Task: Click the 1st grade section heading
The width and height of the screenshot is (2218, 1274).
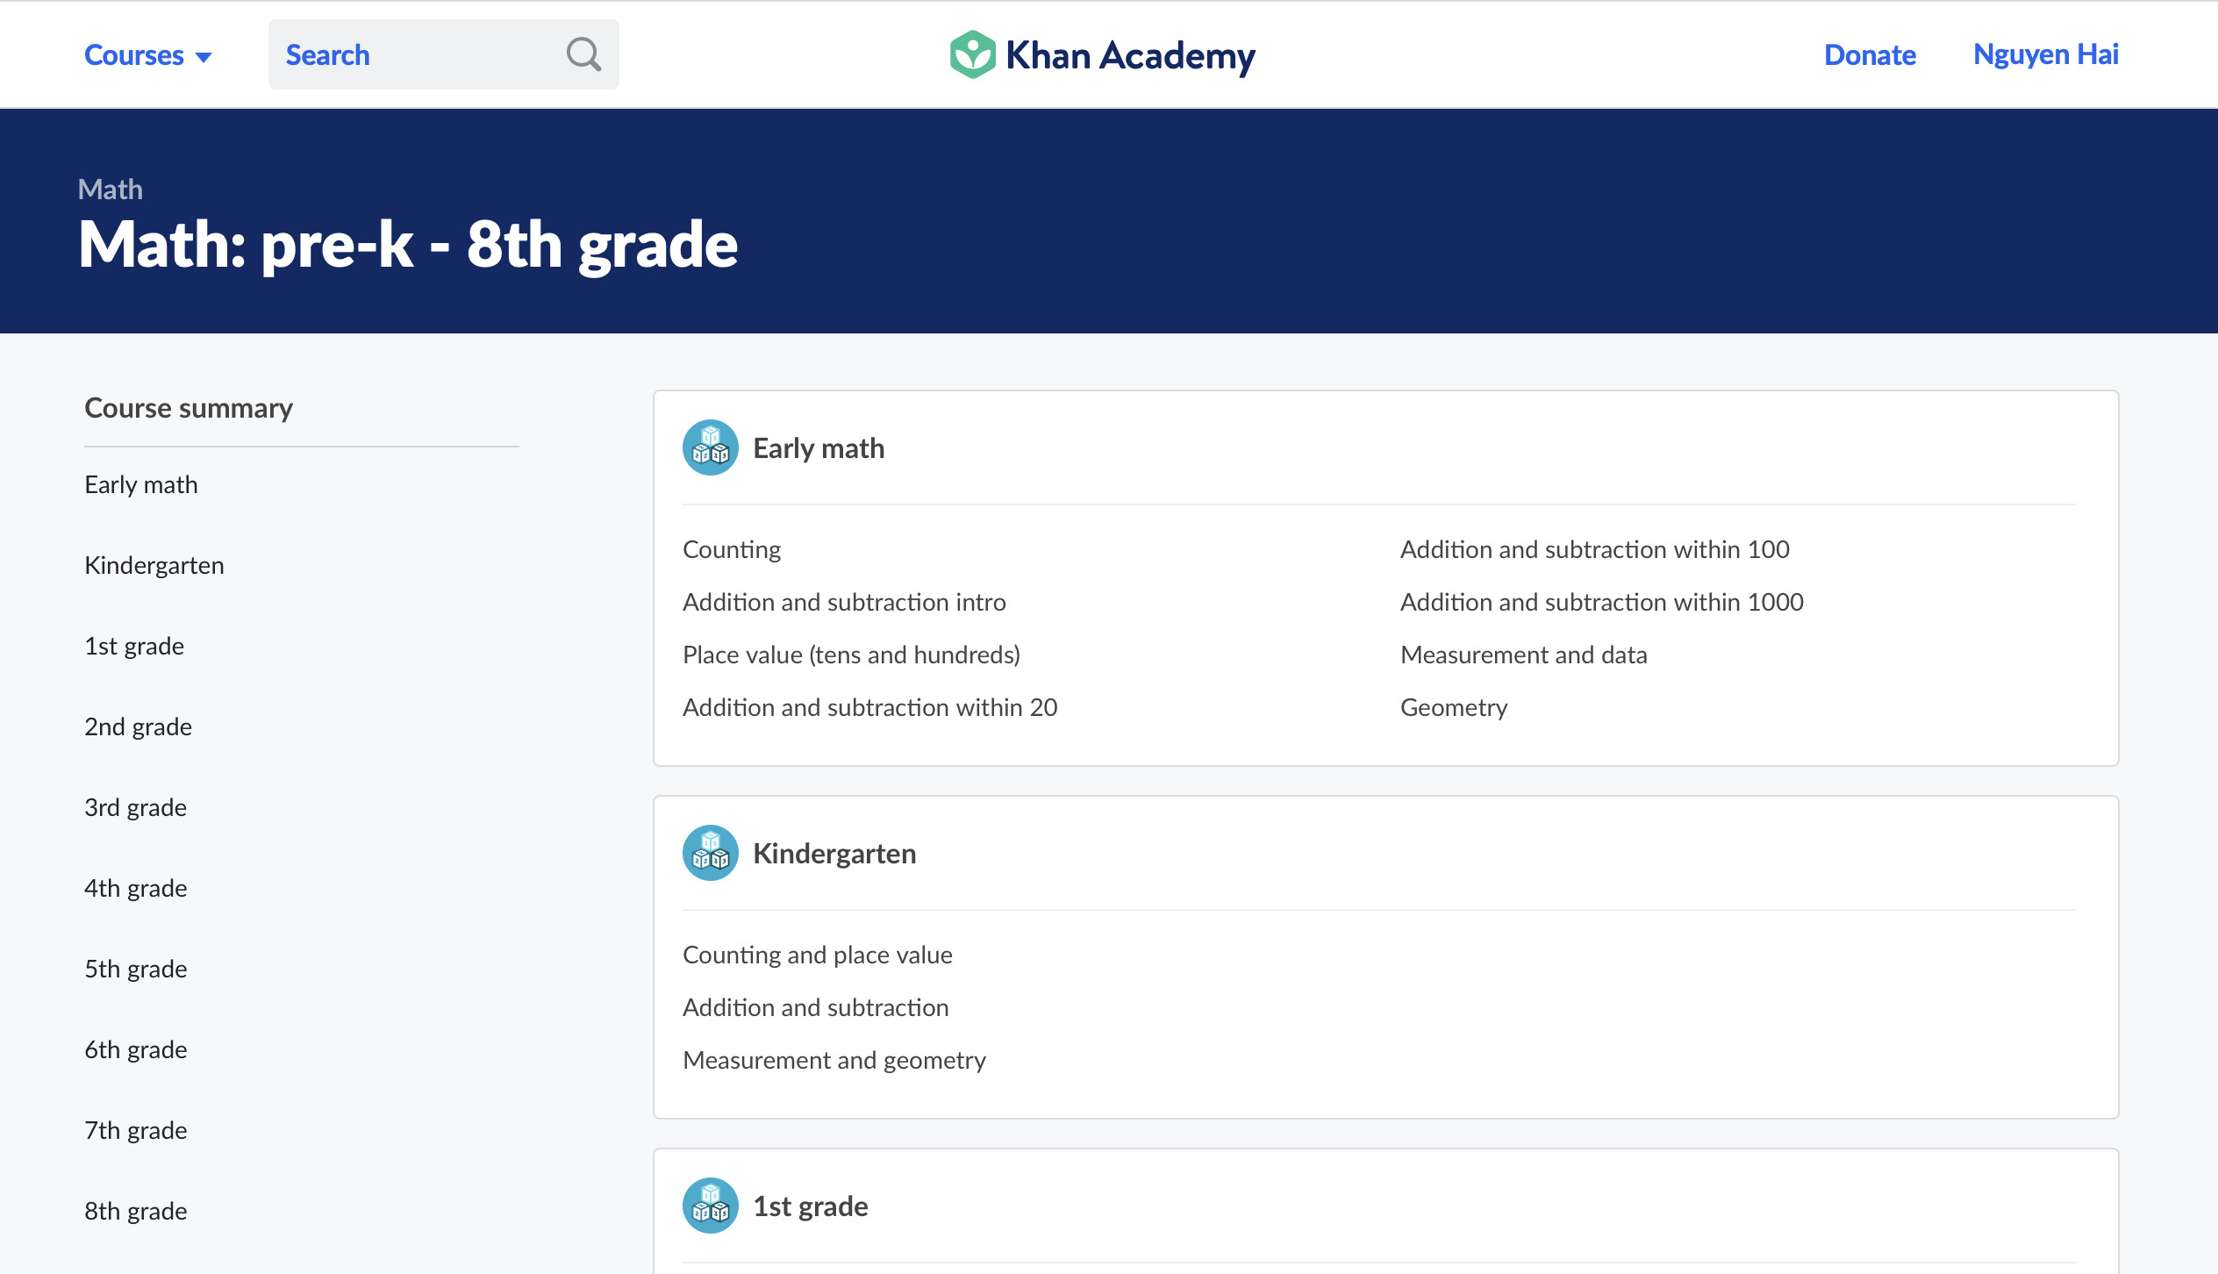Action: click(x=810, y=1206)
